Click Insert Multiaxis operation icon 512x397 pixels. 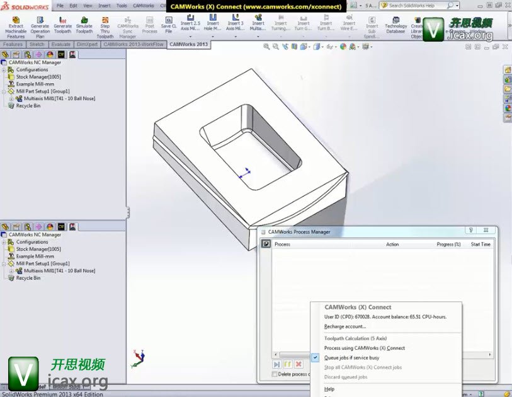258,17
